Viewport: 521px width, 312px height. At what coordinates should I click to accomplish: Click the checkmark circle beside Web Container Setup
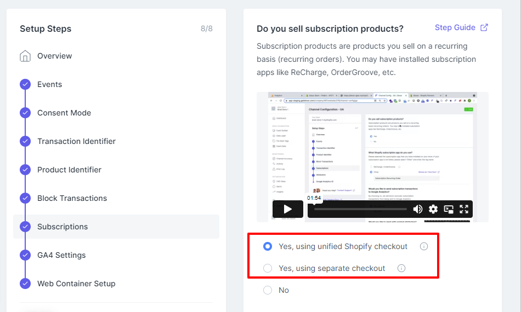(x=25, y=284)
